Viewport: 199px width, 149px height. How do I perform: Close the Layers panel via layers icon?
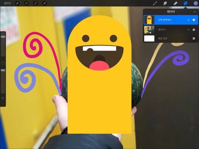(185, 3)
